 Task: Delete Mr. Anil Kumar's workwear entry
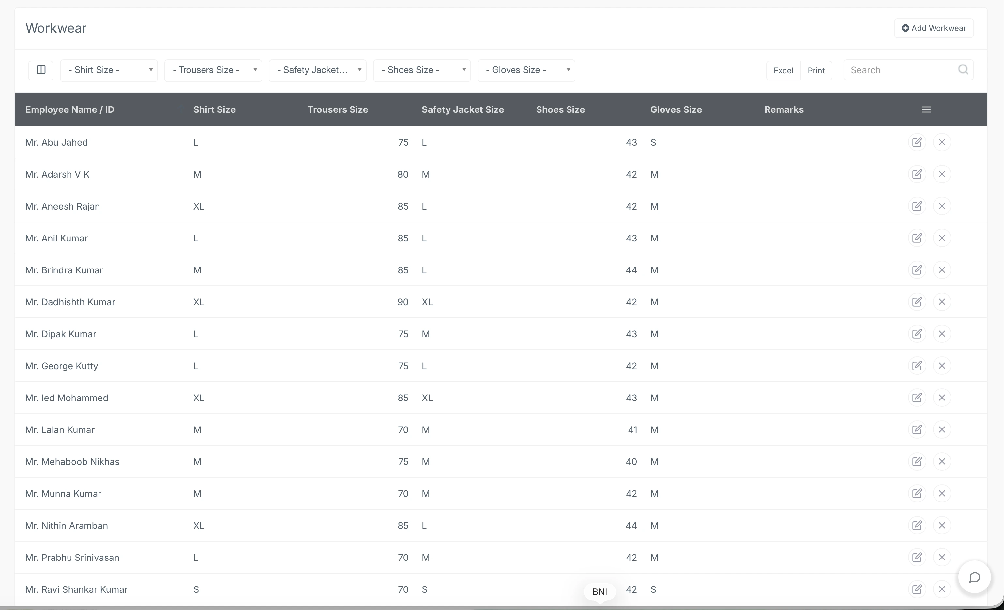pyautogui.click(x=942, y=238)
